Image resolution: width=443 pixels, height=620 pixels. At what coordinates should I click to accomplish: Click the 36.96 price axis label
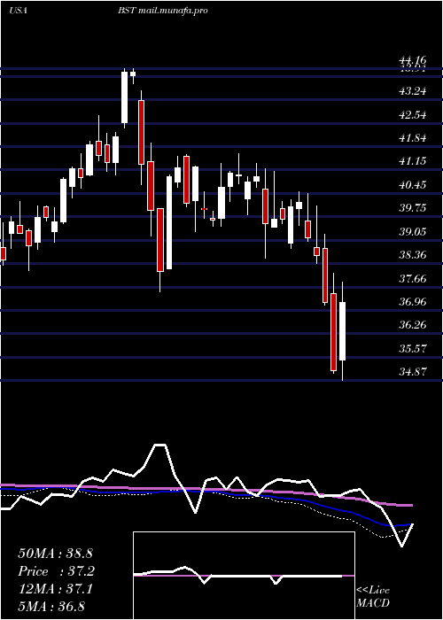click(413, 302)
